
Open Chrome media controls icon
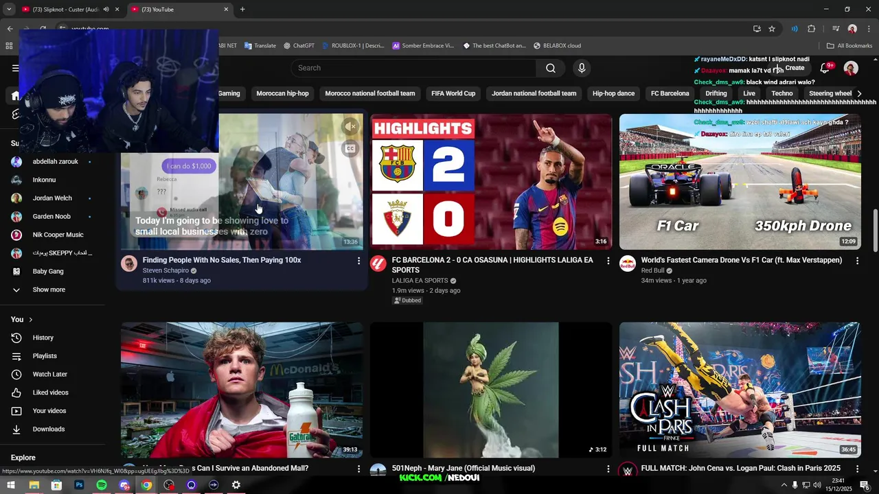(836, 29)
